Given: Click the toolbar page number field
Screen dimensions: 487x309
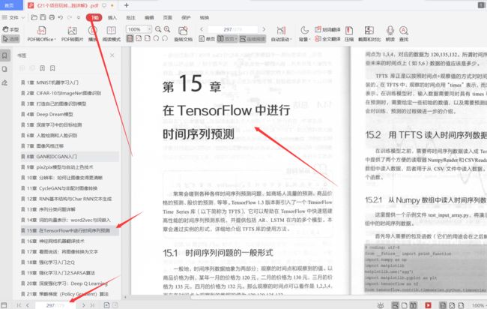Looking at the screenshot, I should (x=232, y=29).
